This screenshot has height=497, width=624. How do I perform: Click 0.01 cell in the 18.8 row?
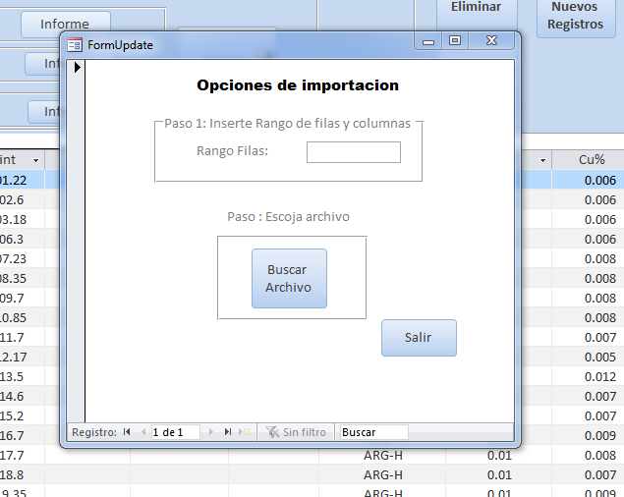[498, 474]
